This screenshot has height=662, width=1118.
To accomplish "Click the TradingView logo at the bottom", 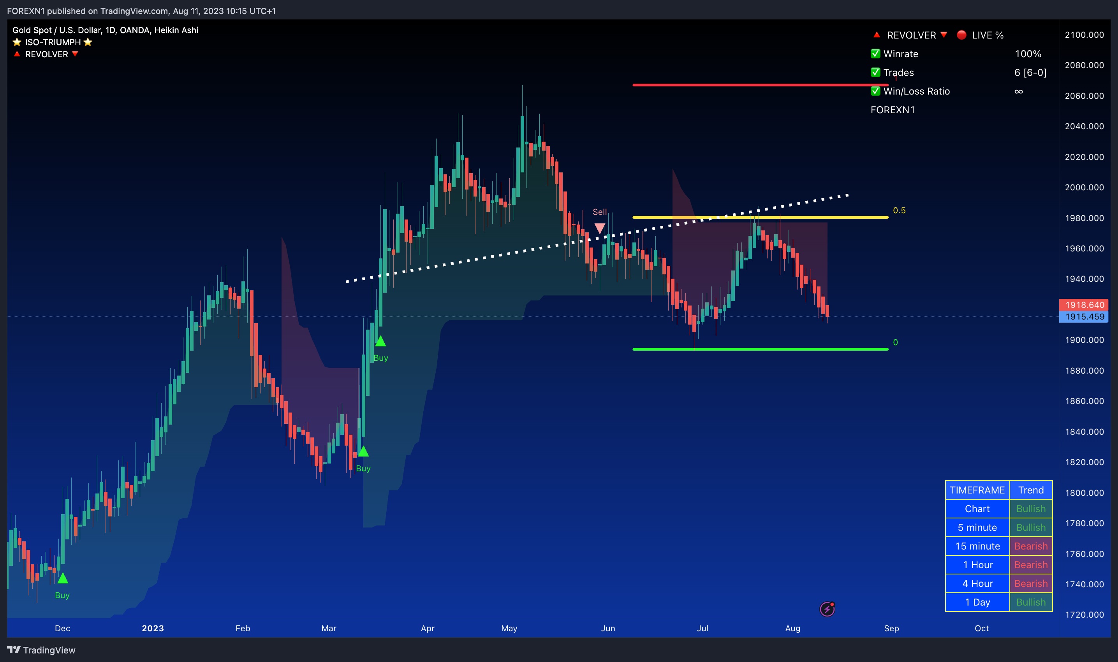I will tap(41, 650).
